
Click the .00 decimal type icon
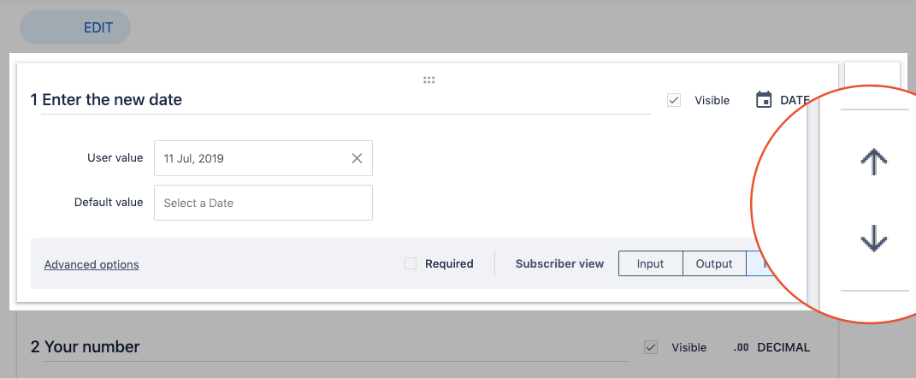(x=741, y=347)
